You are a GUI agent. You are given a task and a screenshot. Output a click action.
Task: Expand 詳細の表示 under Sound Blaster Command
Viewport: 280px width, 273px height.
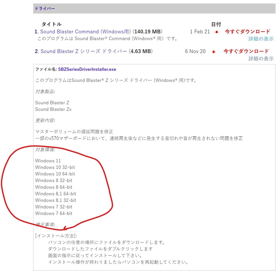click(261, 39)
